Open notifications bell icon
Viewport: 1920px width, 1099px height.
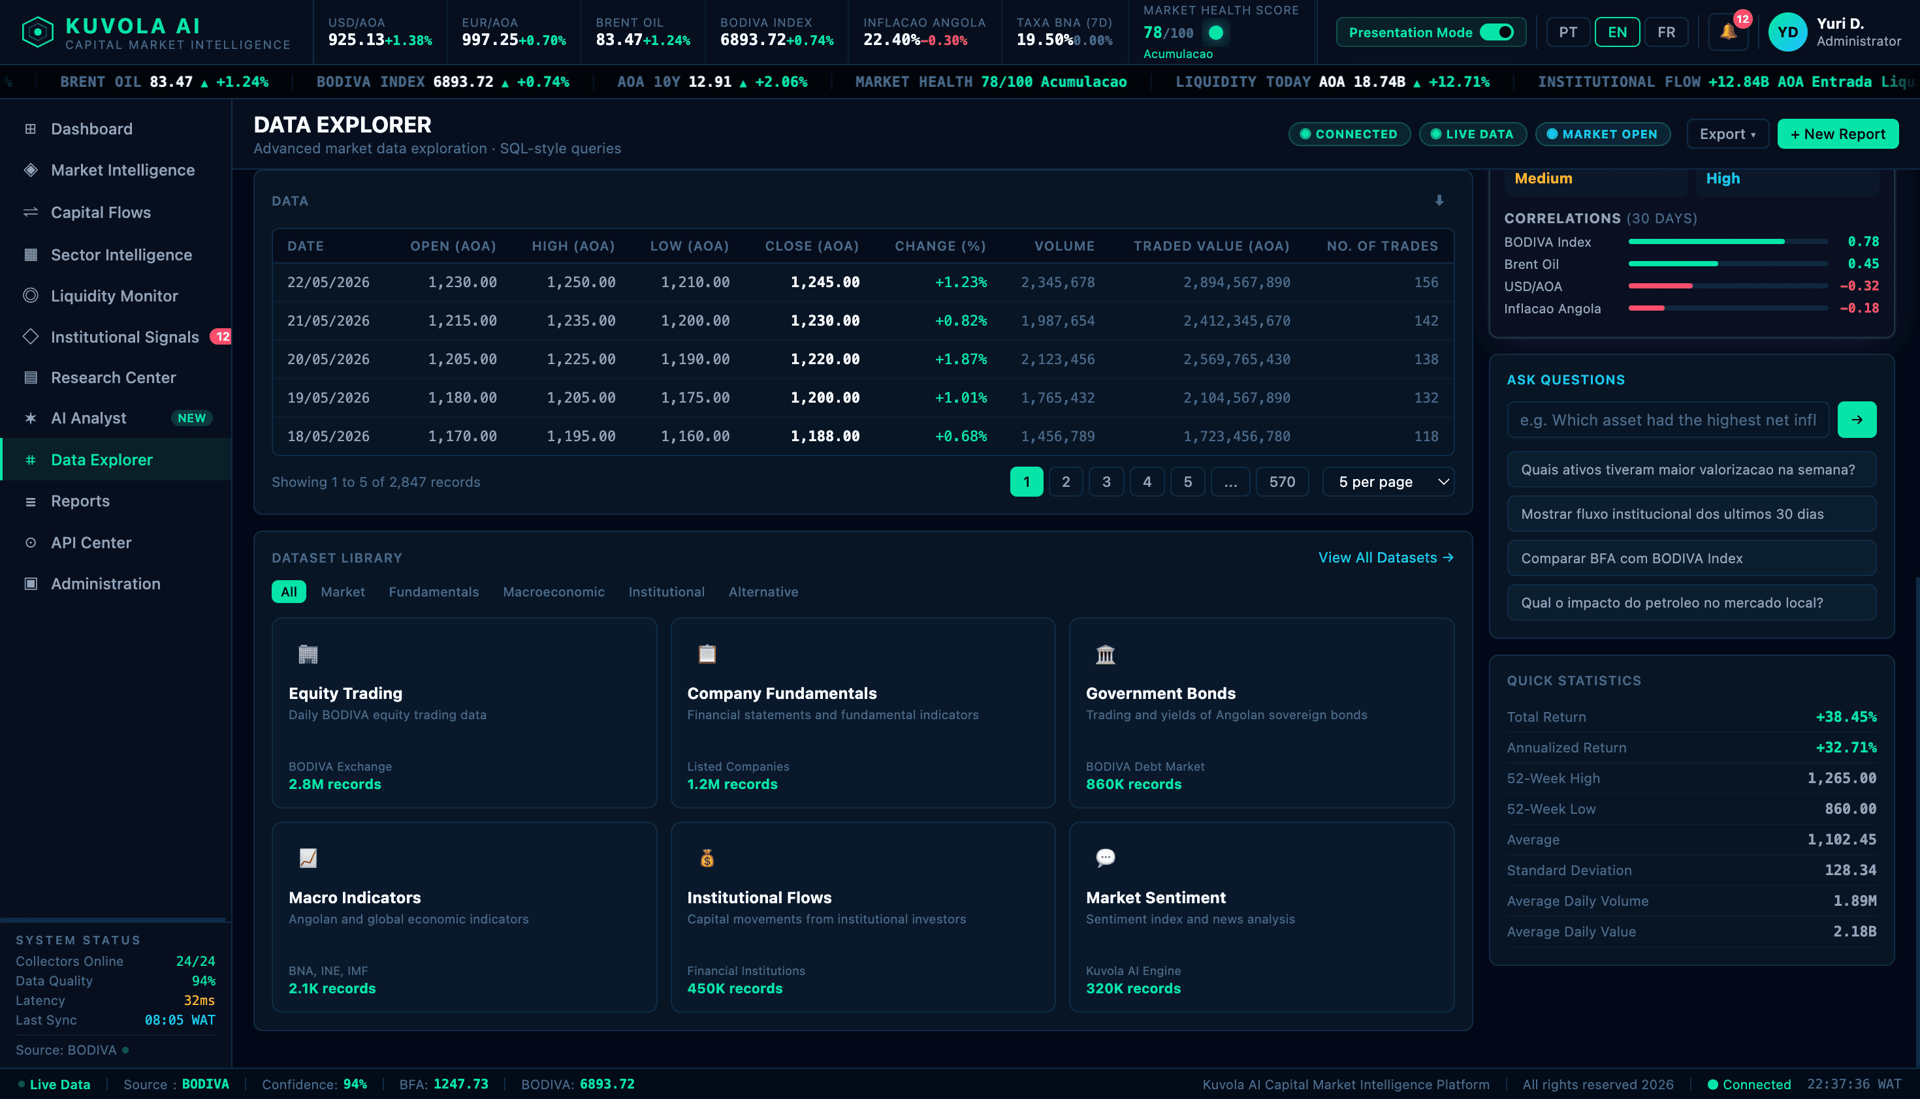(x=1728, y=32)
